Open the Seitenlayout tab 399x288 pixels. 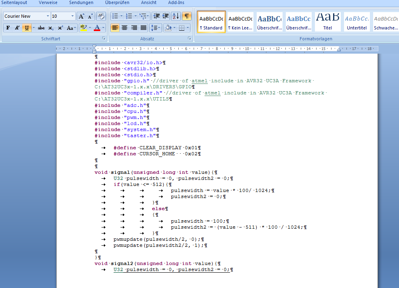click(x=14, y=2)
